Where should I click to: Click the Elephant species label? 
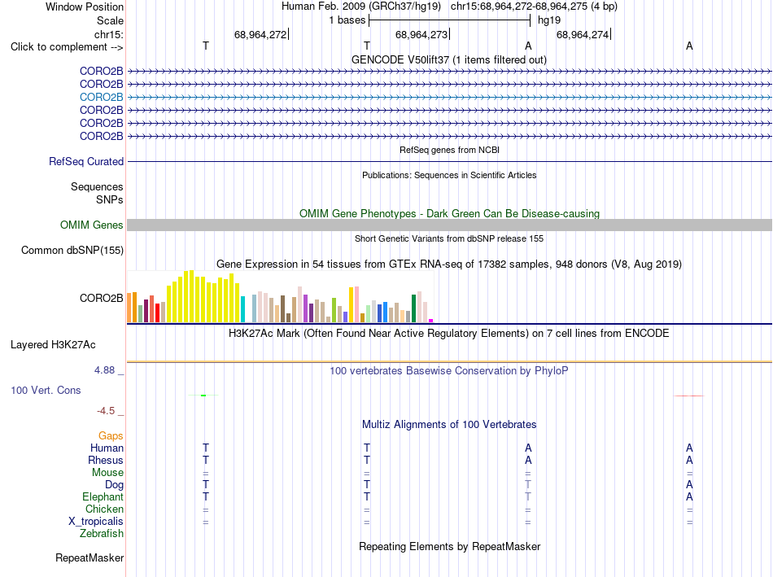[x=103, y=496]
